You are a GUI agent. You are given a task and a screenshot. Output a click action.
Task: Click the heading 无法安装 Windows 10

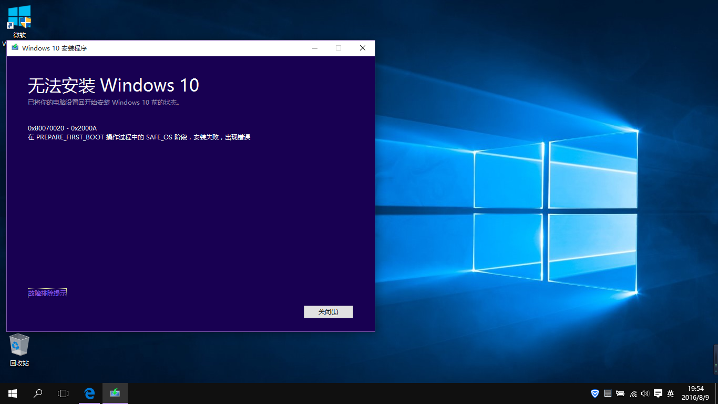coord(114,85)
